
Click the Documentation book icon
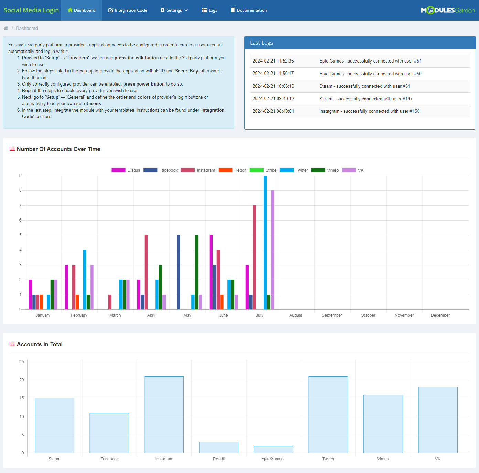pos(233,10)
